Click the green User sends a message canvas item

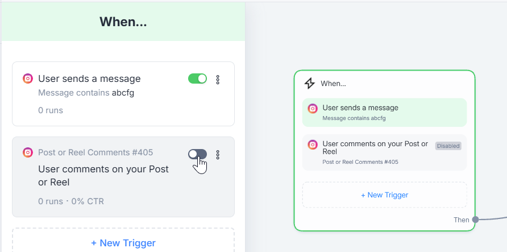[384, 112]
